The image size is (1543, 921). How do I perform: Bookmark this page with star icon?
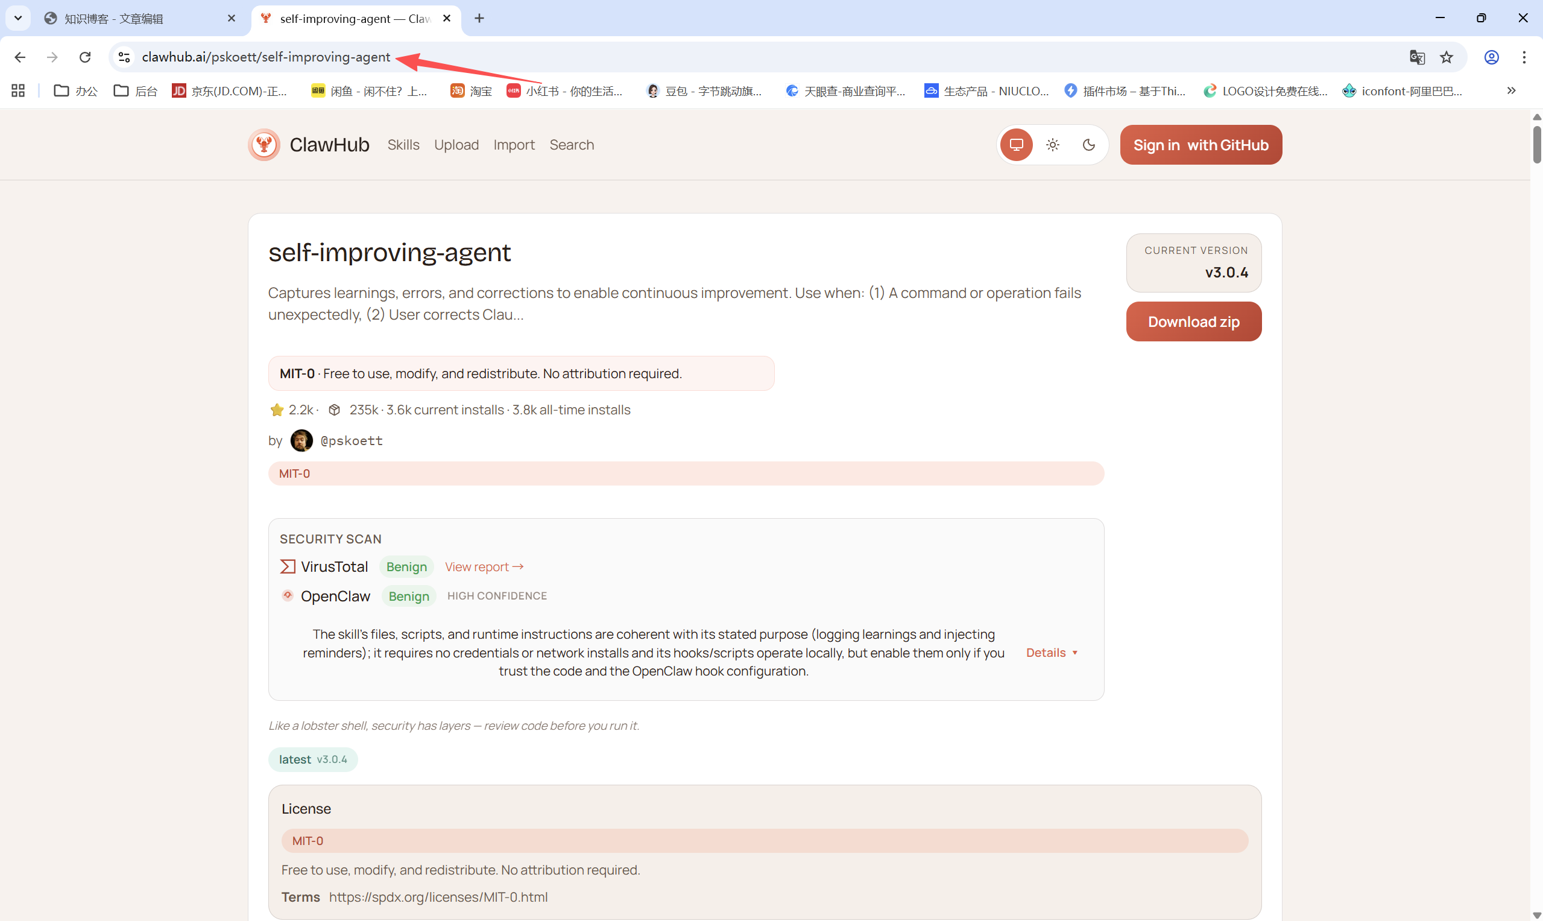(1446, 57)
